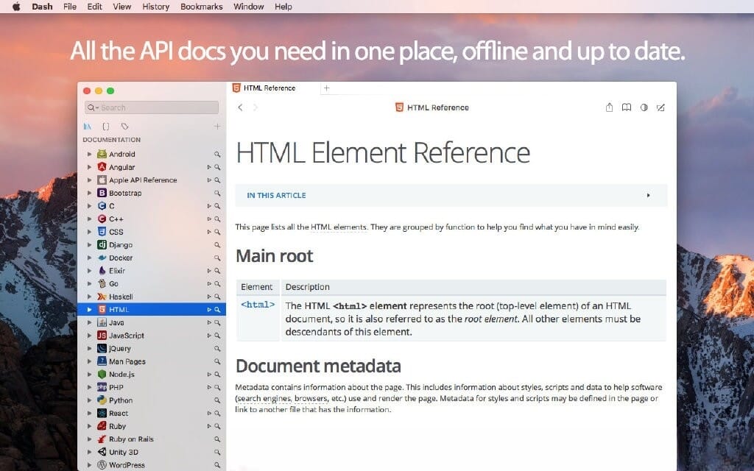Screen dimensions: 754x471
Task: Follow the 'HTML elements' link in intro
Action: (x=339, y=227)
